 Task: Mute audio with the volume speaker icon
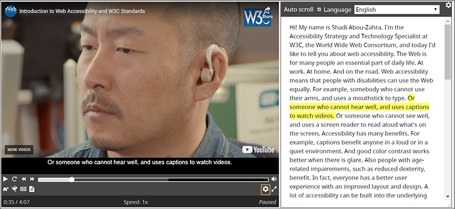point(274,179)
